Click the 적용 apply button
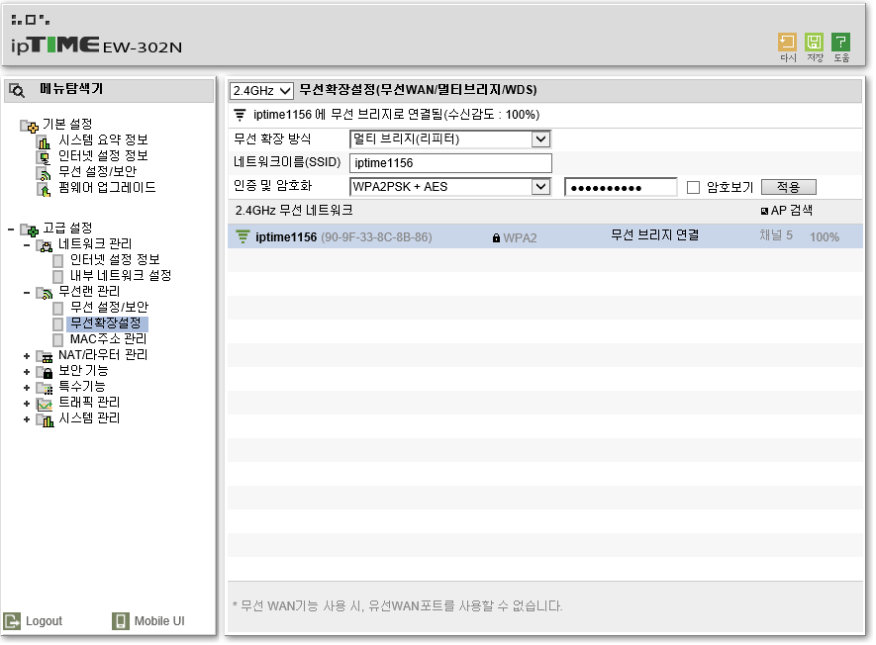The width and height of the screenshot is (876, 645). coord(788,187)
